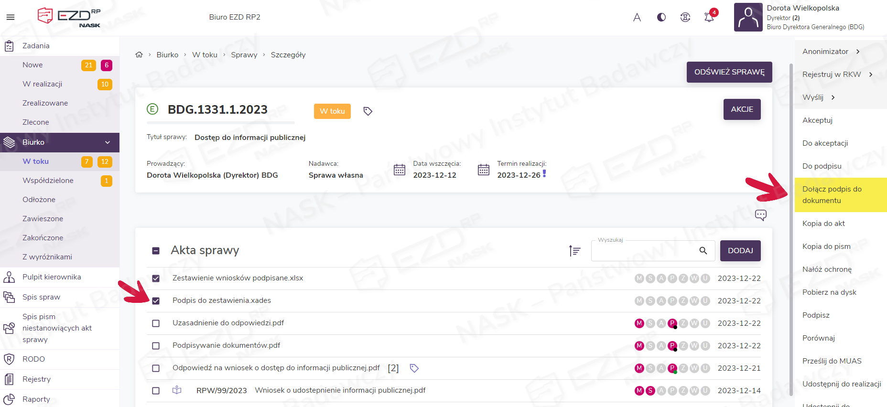Click the home icon in breadcrumb
Viewport: 887px width, 407px height.
tap(139, 55)
